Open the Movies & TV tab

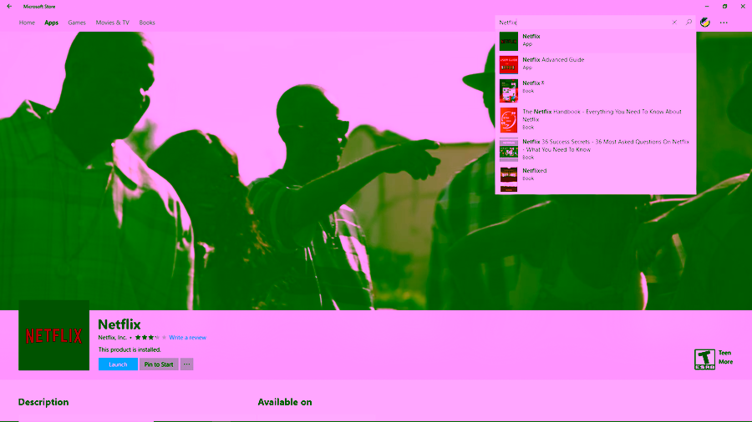[x=112, y=23]
